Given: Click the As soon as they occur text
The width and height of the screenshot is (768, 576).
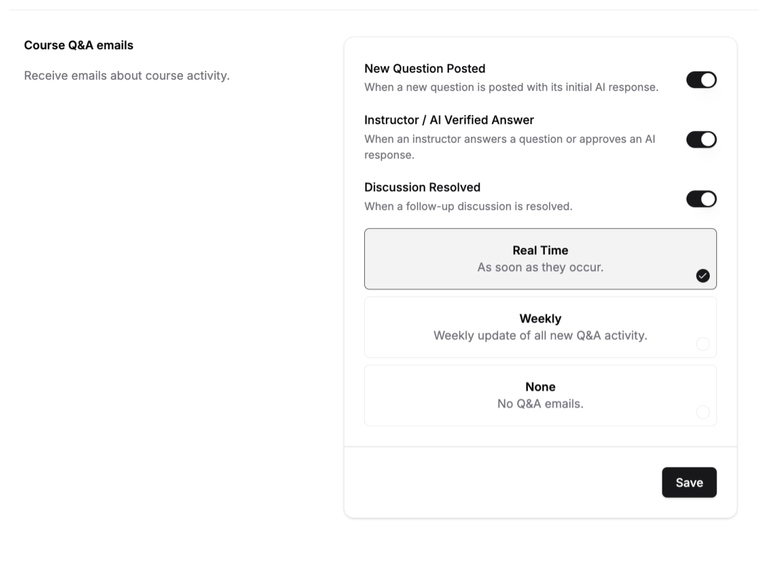Looking at the screenshot, I should [540, 267].
